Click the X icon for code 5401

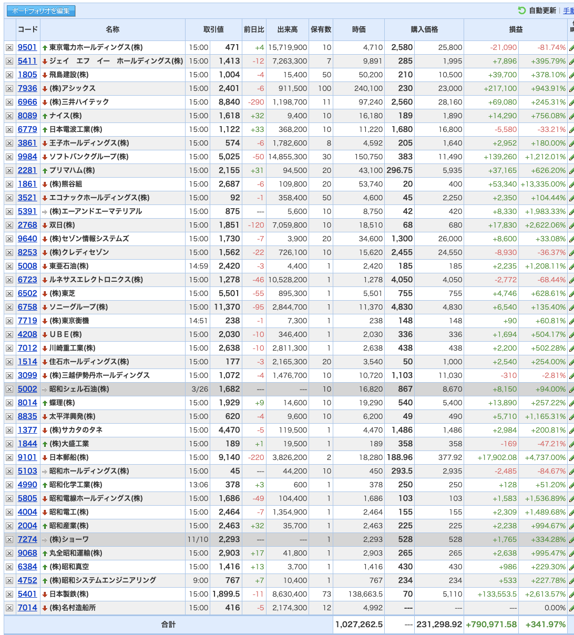[x=9, y=594]
